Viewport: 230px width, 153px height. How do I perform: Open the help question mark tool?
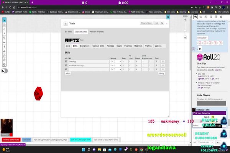pyautogui.click(x=4, y=64)
